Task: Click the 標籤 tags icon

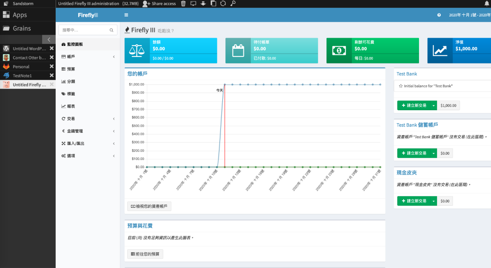Action: [x=64, y=93]
